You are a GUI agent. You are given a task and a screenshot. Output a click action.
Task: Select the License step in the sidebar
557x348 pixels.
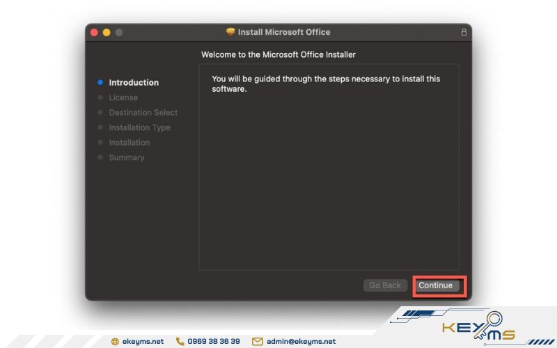[x=123, y=97]
